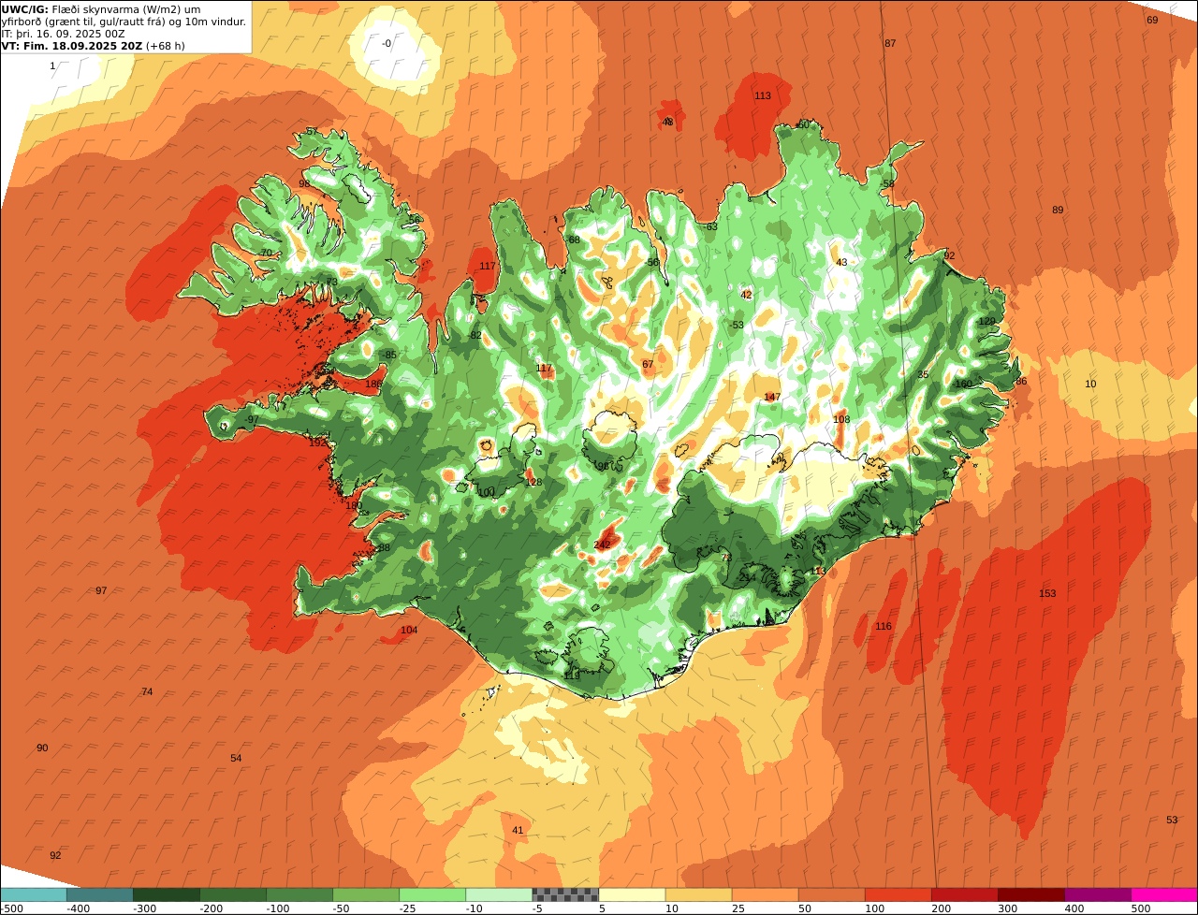Select the darkest green swatch between -300 and -200
Image resolution: width=1198 pixels, height=915 pixels.
[x=167, y=894]
